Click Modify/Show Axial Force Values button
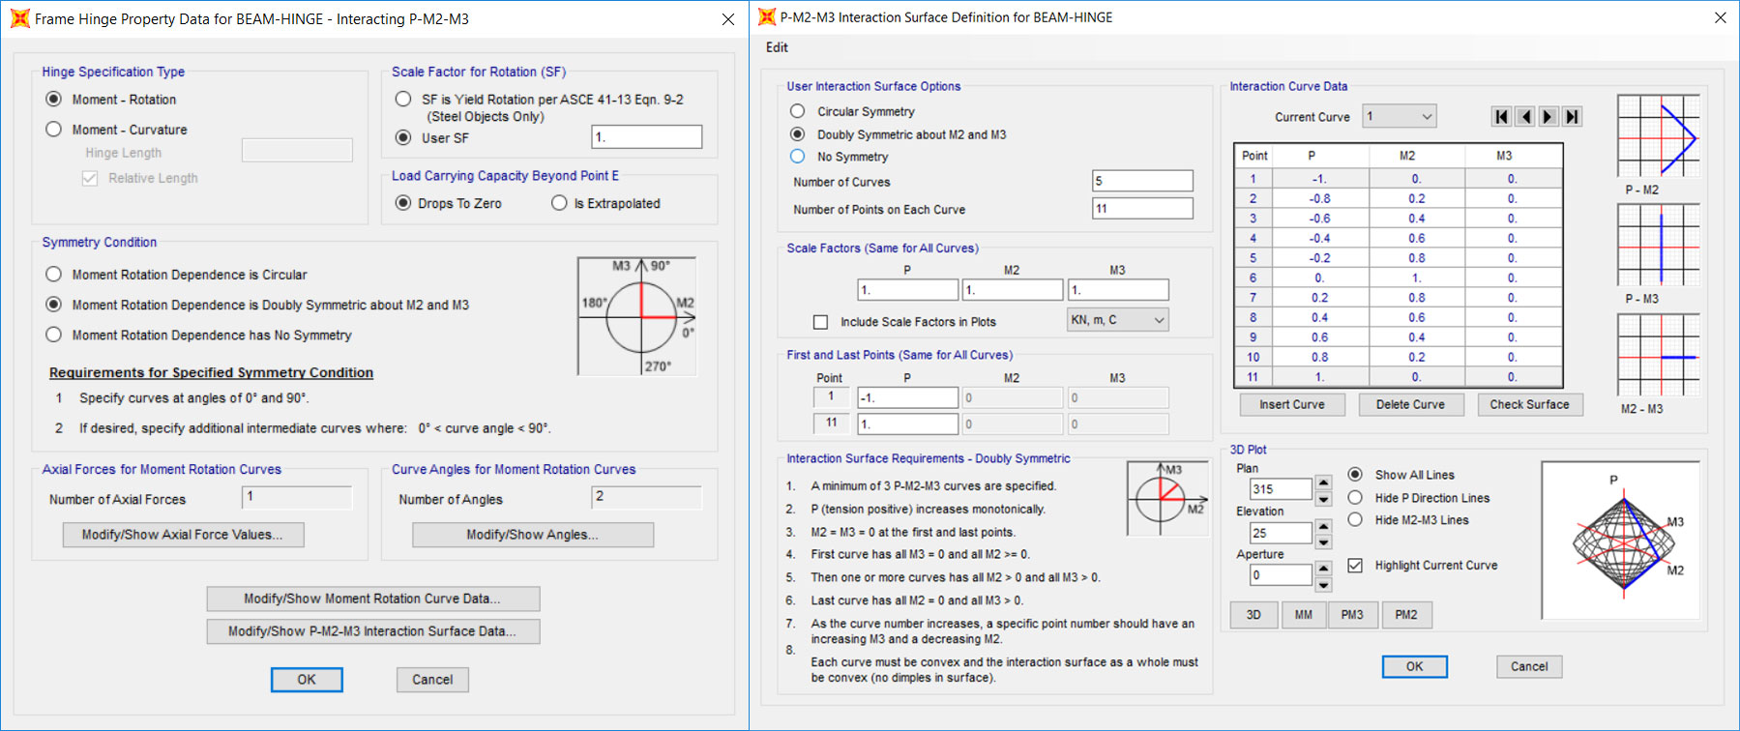This screenshot has height=731, width=1740. coord(184,535)
